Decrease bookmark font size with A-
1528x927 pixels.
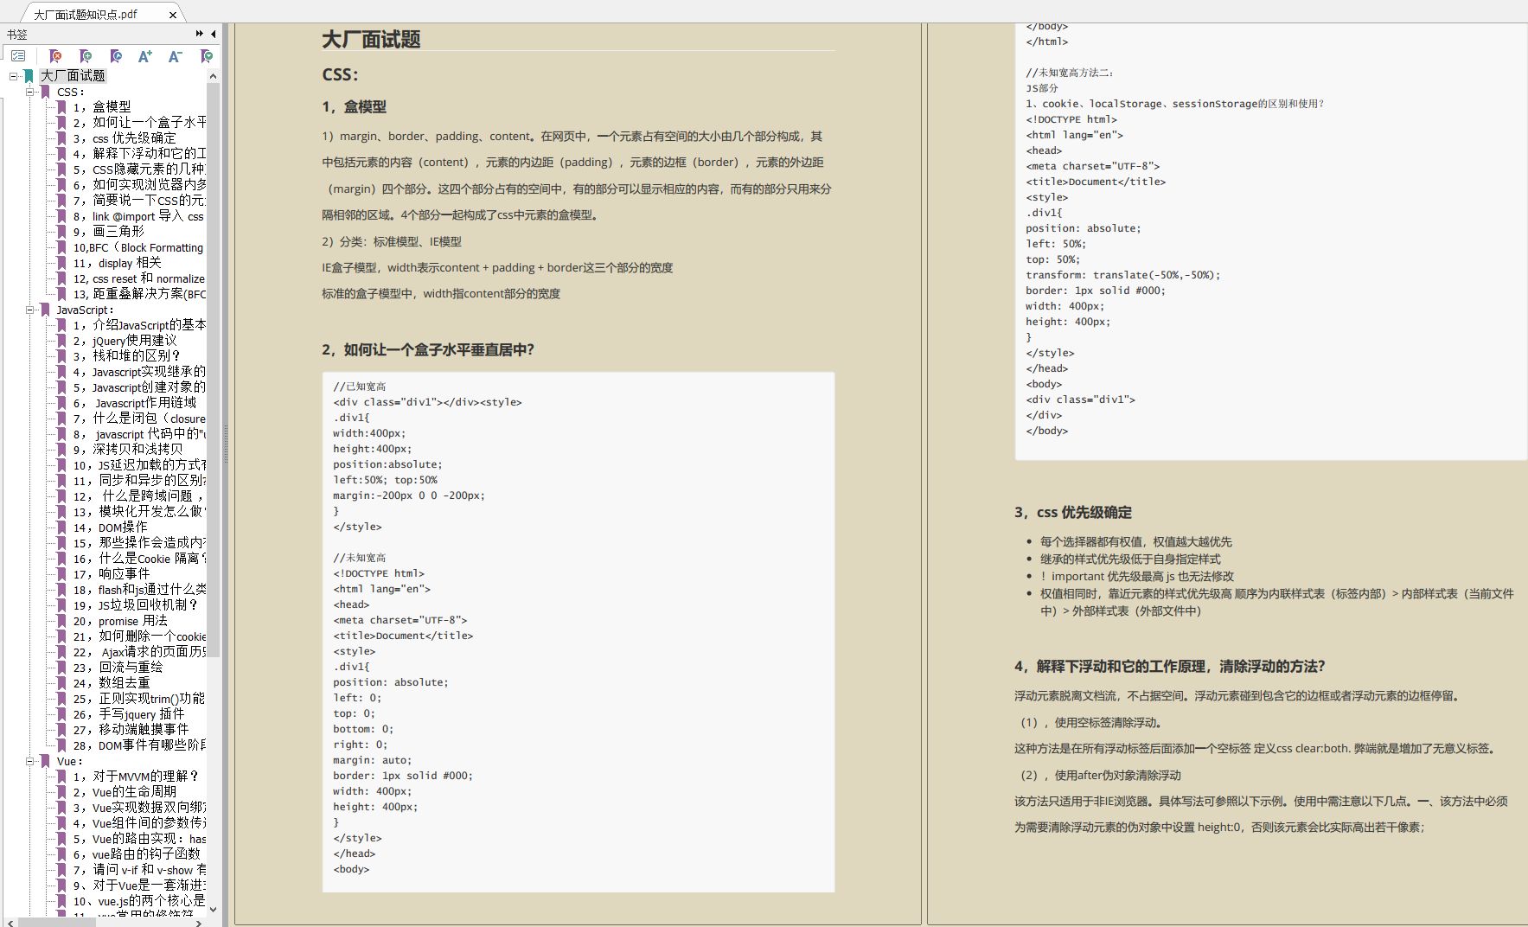[x=176, y=56]
